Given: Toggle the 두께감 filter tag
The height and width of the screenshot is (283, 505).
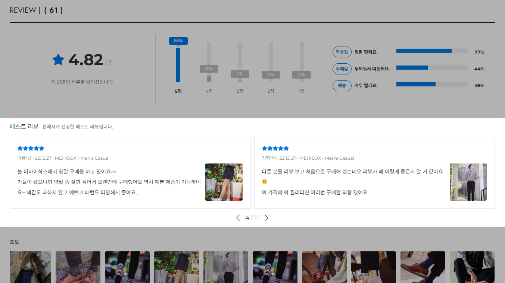Looking at the screenshot, I should [342, 69].
